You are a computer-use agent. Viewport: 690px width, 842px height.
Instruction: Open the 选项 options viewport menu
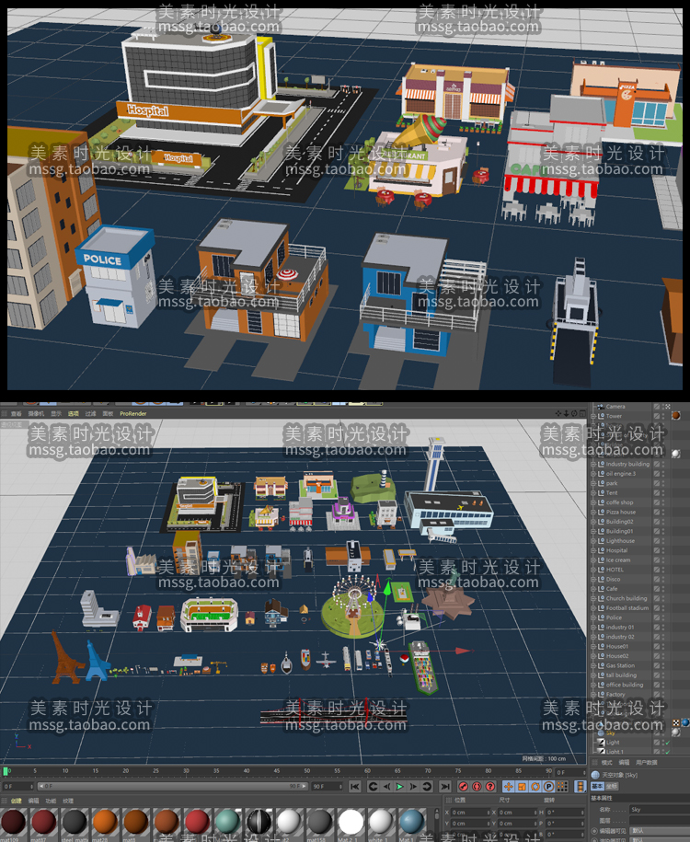pos(74,413)
